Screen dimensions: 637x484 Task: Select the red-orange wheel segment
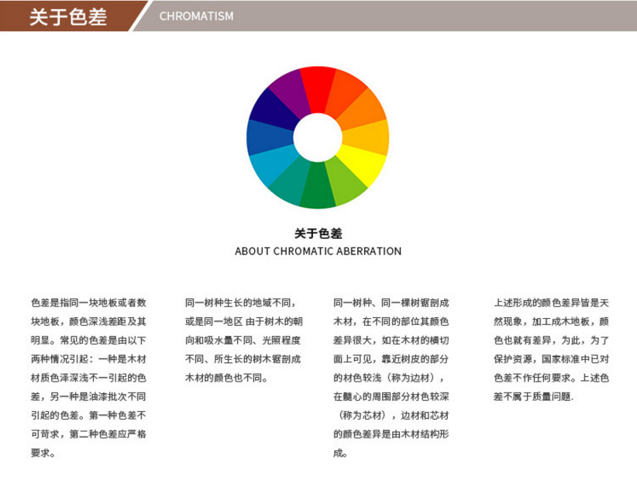(x=345, y=92)
